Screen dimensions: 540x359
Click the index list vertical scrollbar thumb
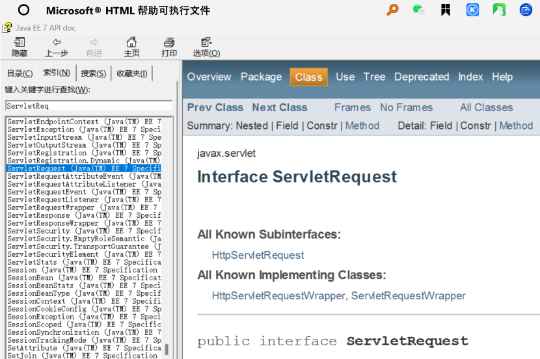tap(167, 349)
